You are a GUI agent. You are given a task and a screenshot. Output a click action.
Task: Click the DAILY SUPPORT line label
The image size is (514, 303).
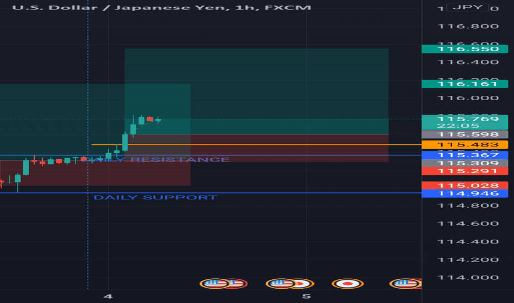click(156, 197)
